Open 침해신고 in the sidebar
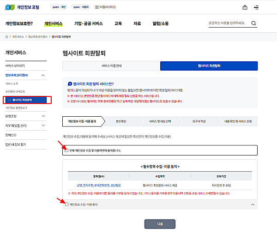 (x=11, y=135)
